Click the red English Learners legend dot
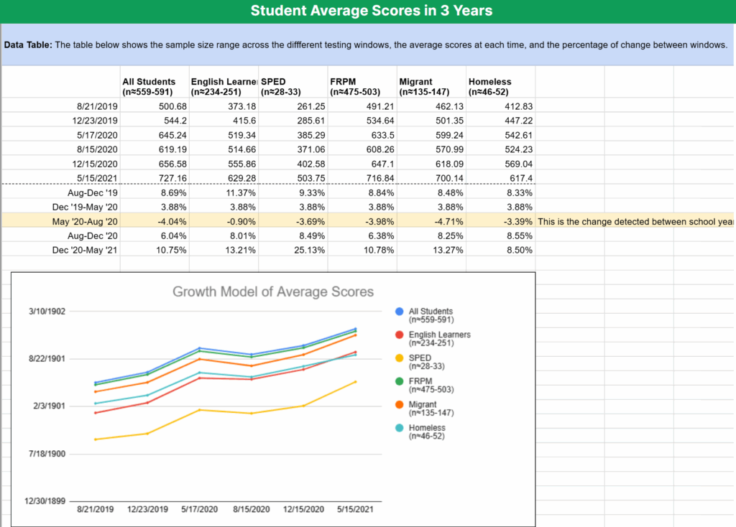Viewport: 736px width, 527px height. pos(399,335)
